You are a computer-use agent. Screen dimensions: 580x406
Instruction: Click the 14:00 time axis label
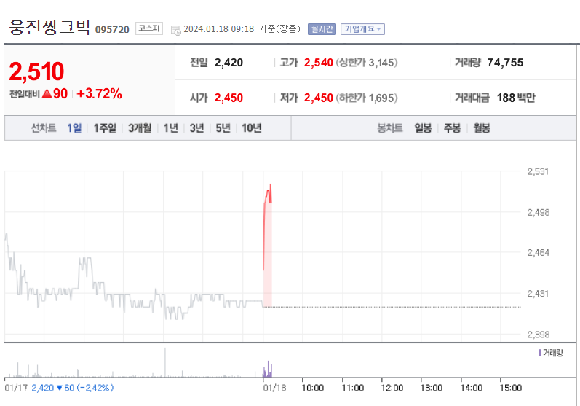point(472,388)
